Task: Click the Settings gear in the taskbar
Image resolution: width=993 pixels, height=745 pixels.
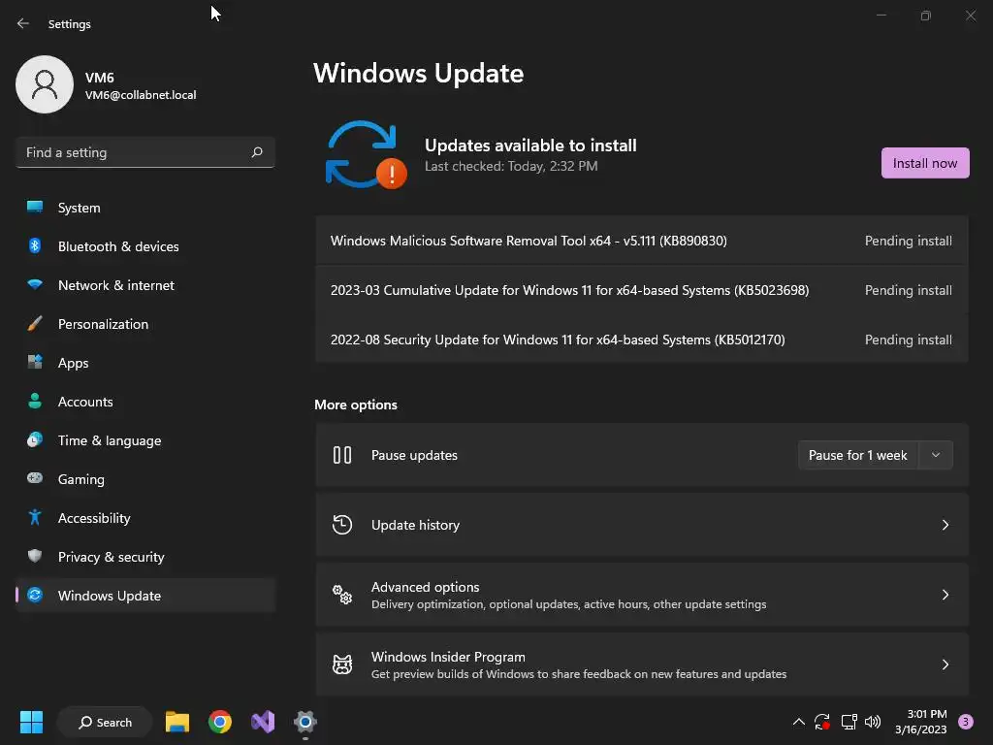Action: [x=305, y=722]
